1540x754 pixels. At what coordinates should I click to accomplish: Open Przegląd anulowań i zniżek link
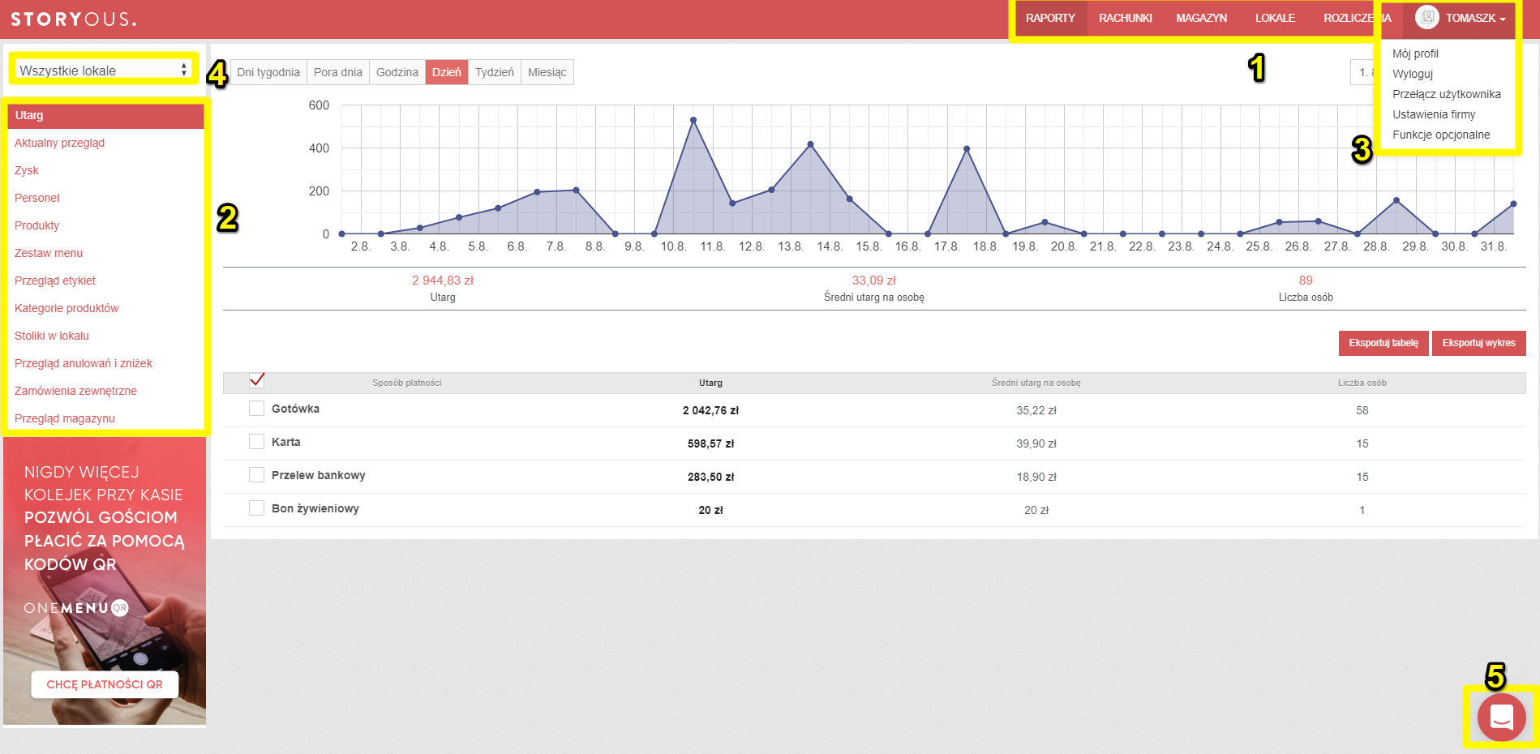coord(84,363)
